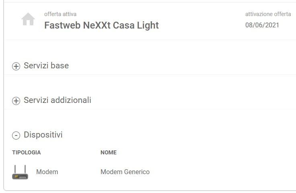Select the Modem type text
296x193 pixels.
click(47, 172)
